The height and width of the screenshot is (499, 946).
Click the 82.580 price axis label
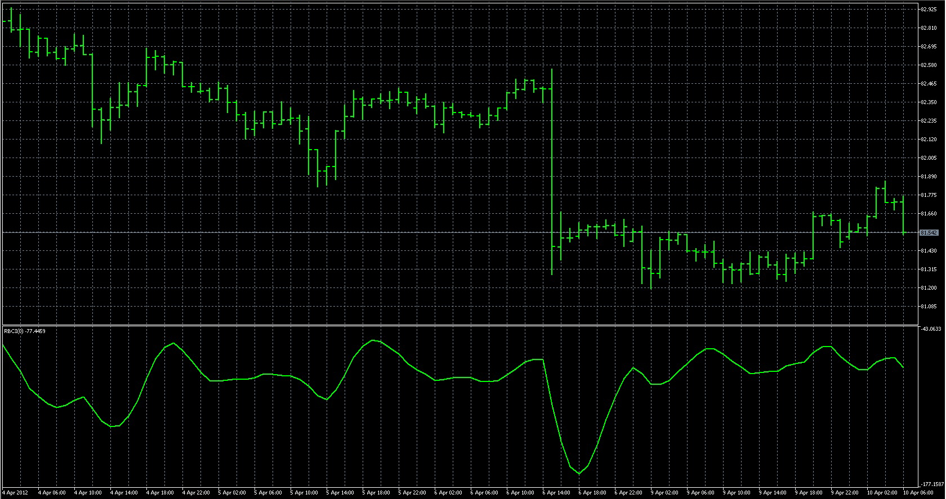[x=929, y=65]
